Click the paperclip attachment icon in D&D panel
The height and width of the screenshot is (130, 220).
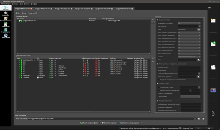pyautogui.click(x=213, y=113)
